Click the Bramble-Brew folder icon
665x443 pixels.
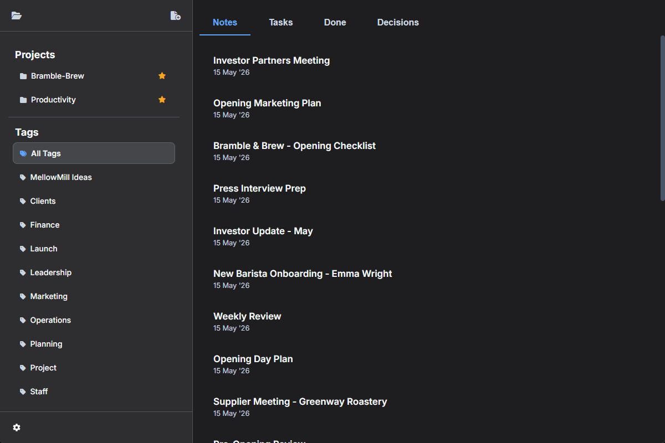[x=23, y=76]
